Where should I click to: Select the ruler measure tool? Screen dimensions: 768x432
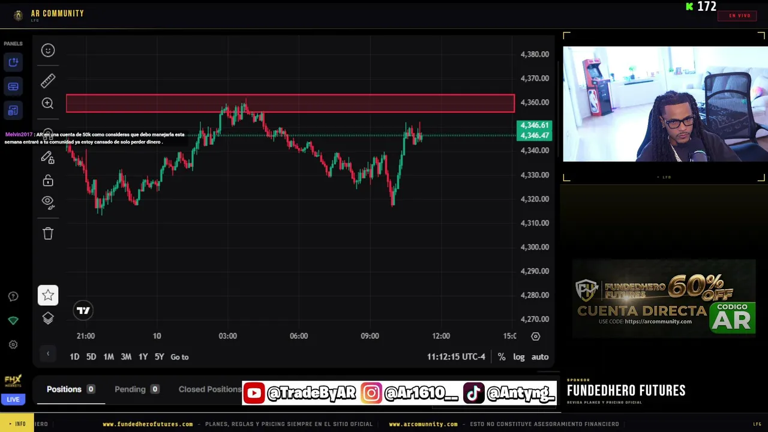pyautogui.click(x=48, y=80)
